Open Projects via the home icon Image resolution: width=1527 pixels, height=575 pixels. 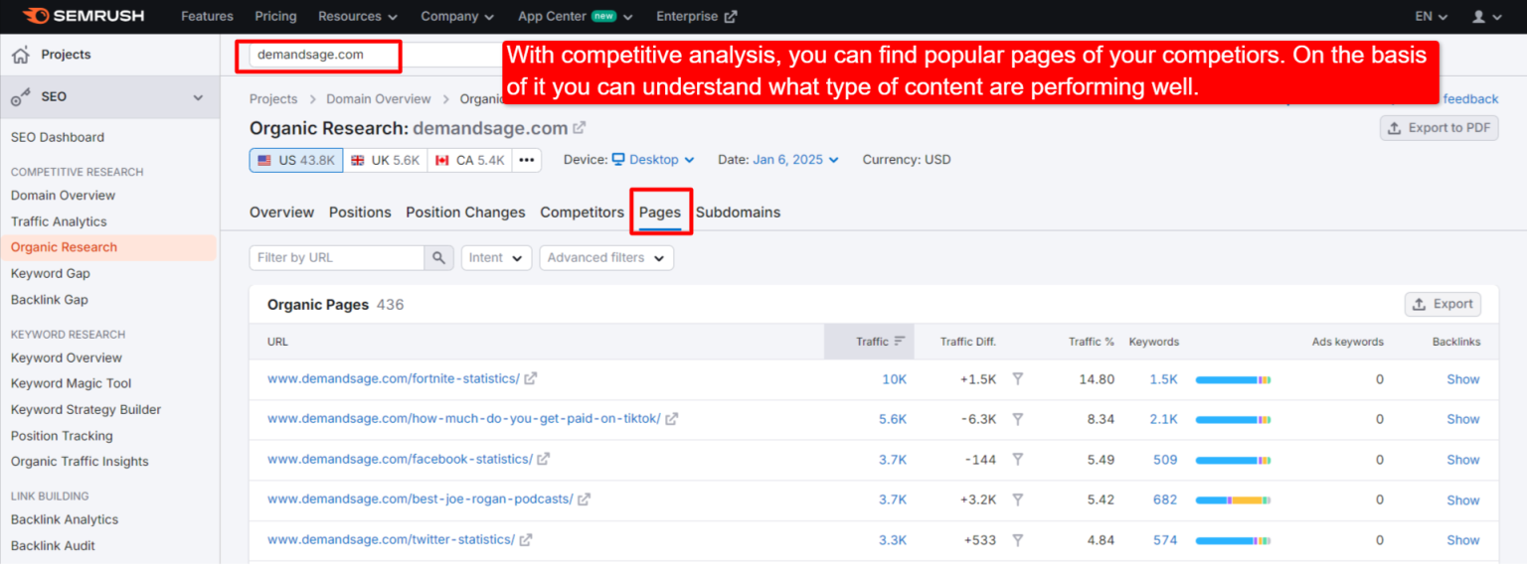coord(21,54)
